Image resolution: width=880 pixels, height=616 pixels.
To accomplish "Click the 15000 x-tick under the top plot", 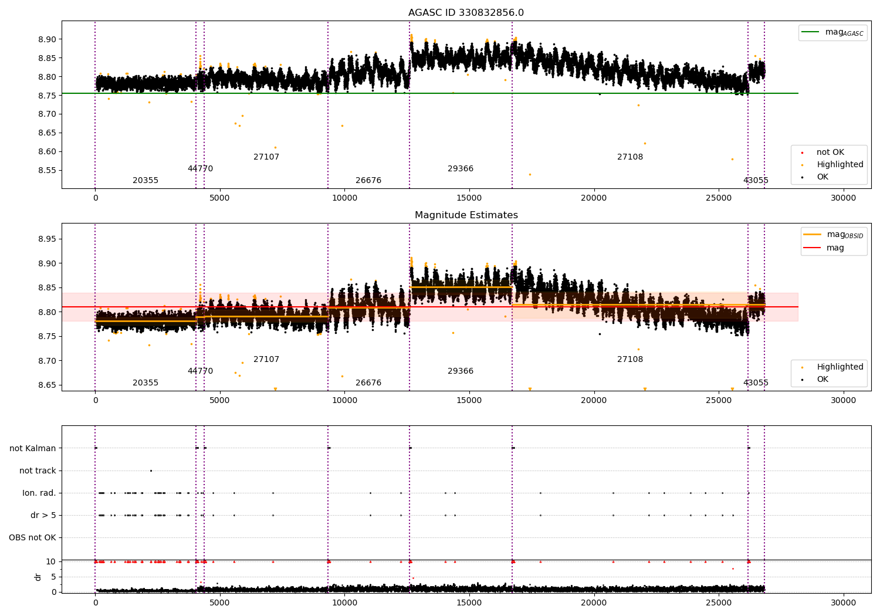I will click(x=469, y=198).
